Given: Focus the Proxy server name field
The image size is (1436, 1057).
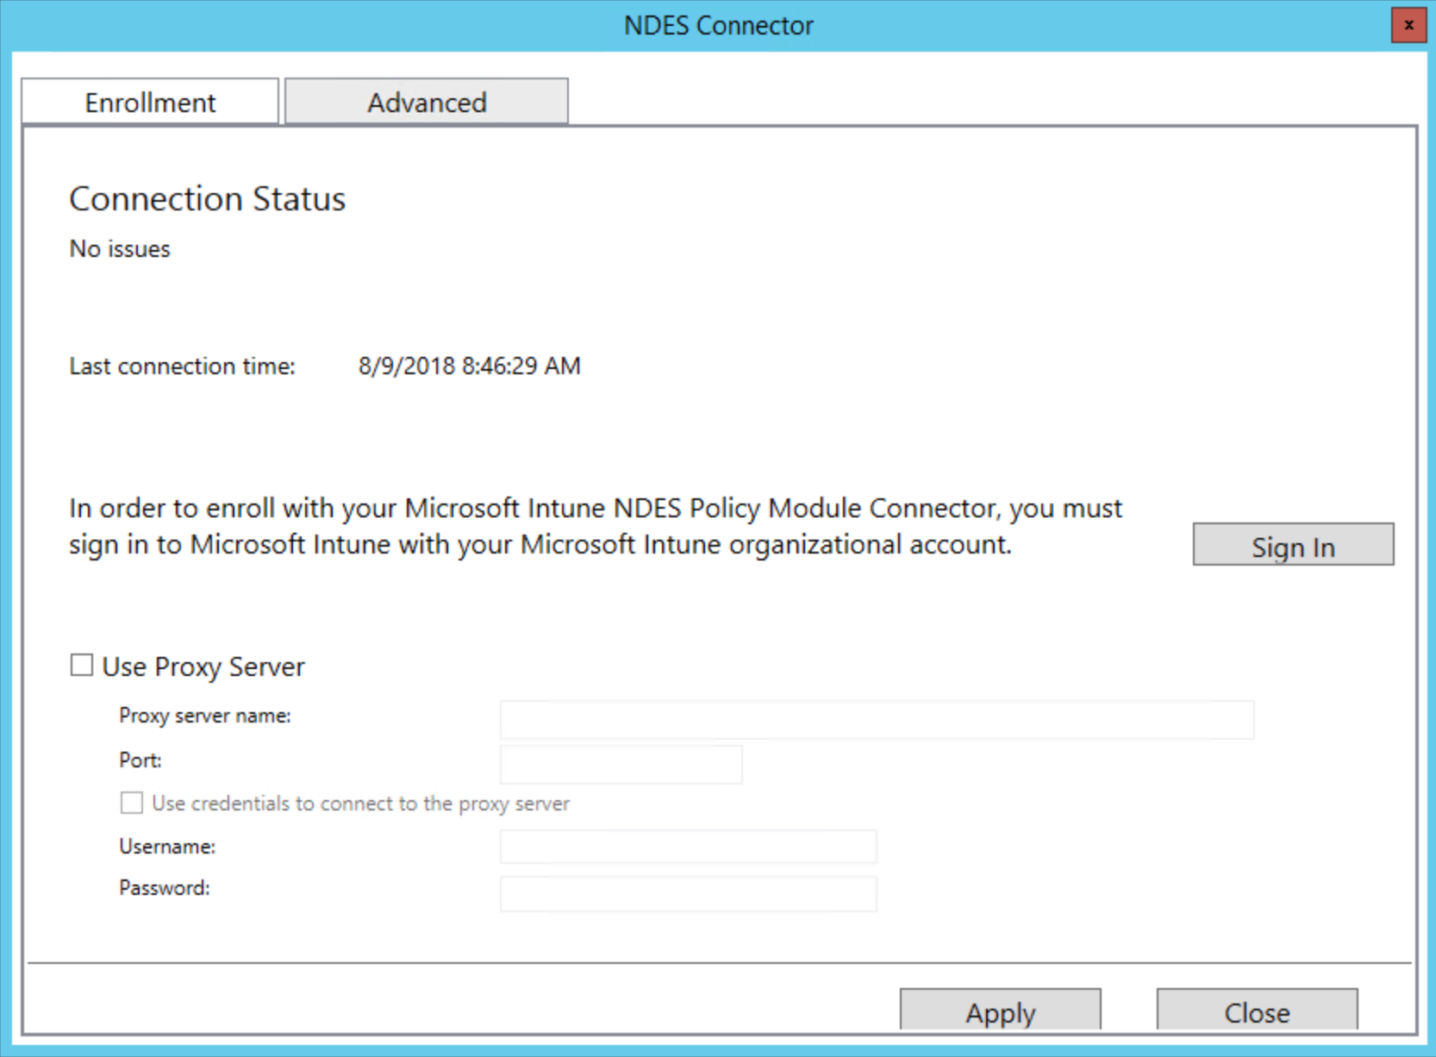Looking at the screenshot, I should pos(876,719).
